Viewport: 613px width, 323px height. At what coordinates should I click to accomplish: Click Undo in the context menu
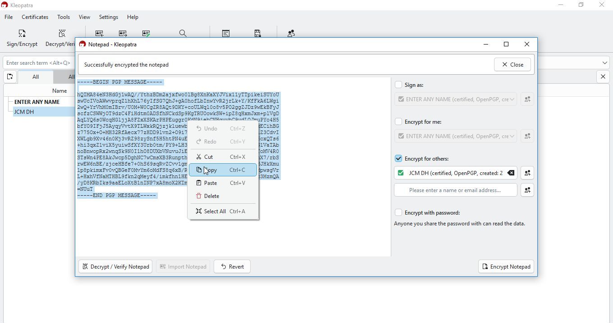(223, 129)
